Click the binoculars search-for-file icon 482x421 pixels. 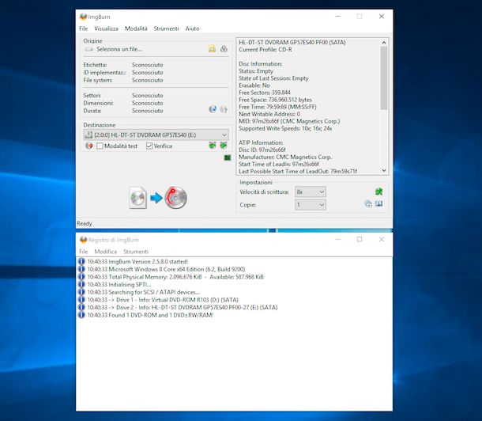pyautogui.click(x=224, y=49)
